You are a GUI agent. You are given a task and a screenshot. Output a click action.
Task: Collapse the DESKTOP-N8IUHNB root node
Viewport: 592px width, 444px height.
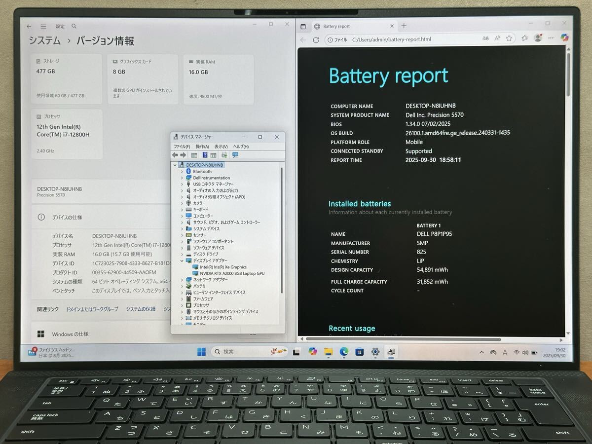[175, 165]
